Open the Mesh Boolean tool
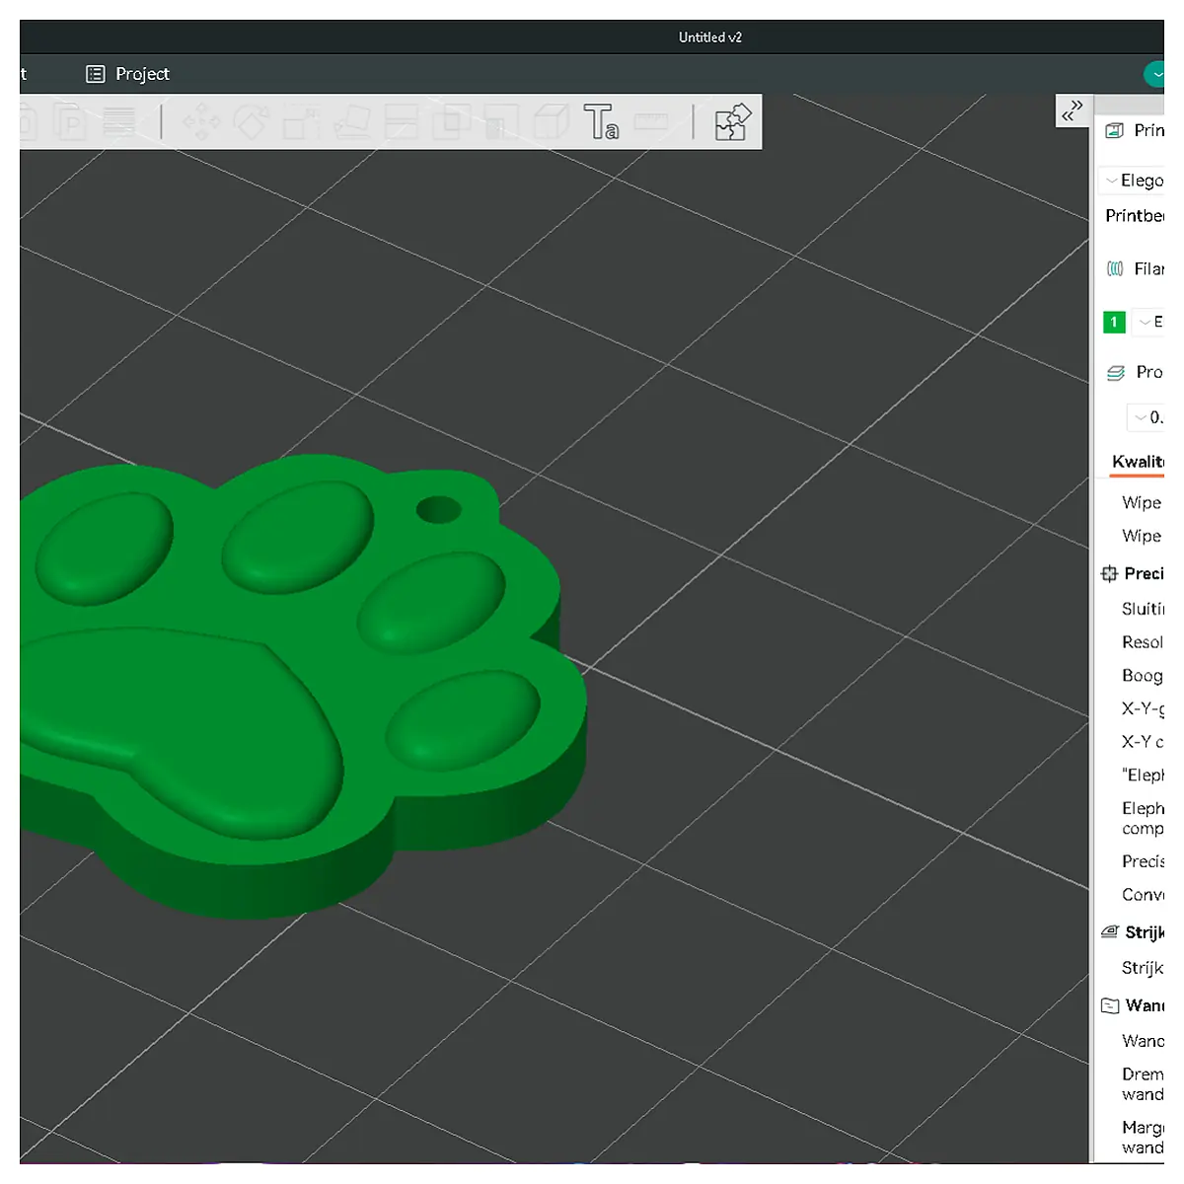1184x1184 pixels. coord(451,123)
